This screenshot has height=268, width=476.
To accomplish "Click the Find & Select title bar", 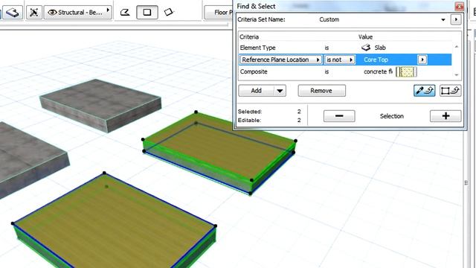I will (x=344, y=6).
